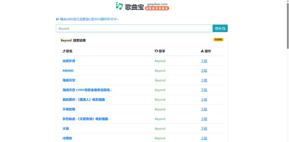The width and height of the screenshot is (289, 142).
Task: Click 下载 in the 不再犹豫 row
Action: tap(204, 109)
